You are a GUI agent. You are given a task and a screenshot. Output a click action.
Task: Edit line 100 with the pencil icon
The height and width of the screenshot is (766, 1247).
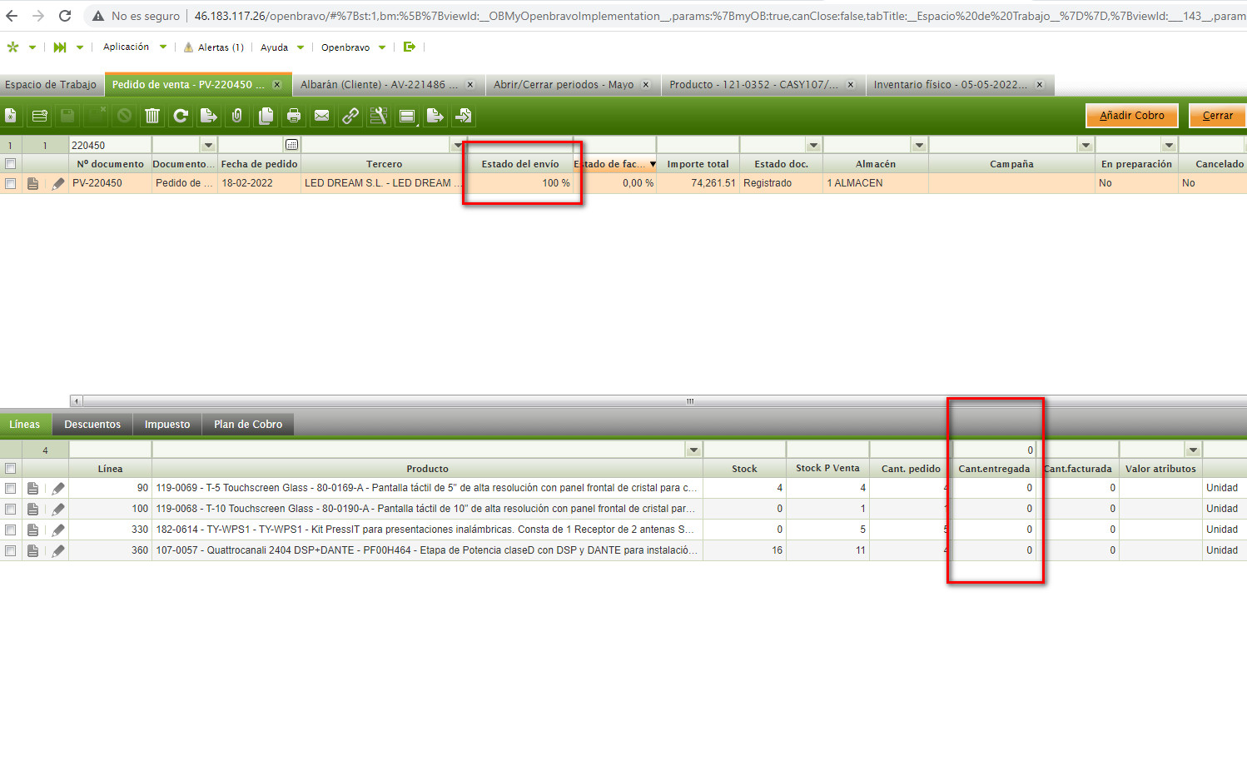coord(57,509)
